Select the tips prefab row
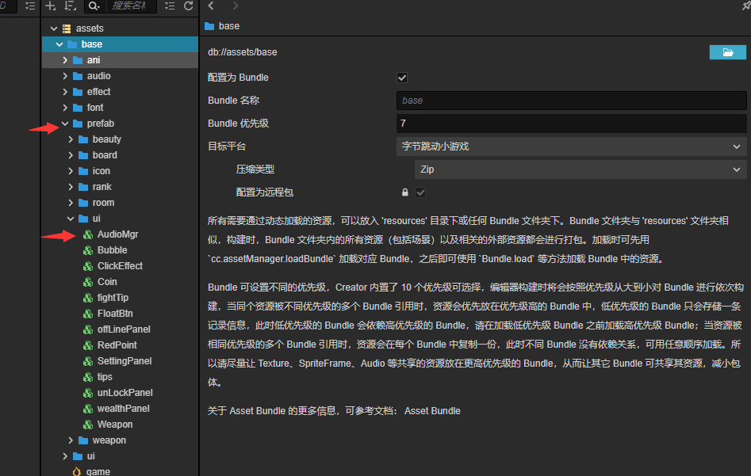Viewport: 751px width, 476px height. (x=120, y=376)
